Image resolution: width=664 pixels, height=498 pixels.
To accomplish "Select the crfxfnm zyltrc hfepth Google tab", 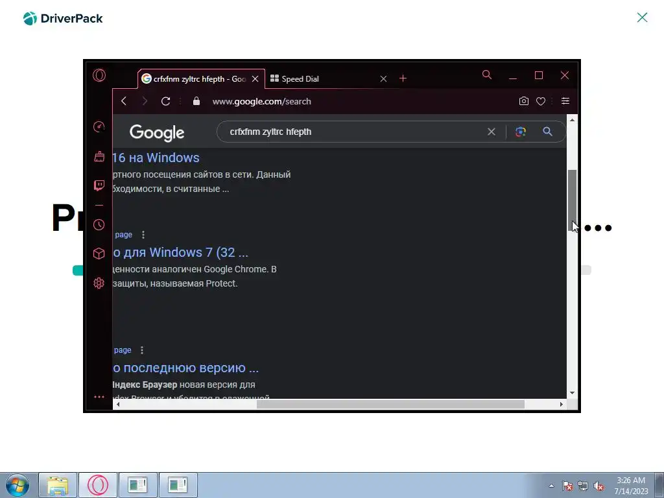I will point(202,78).
